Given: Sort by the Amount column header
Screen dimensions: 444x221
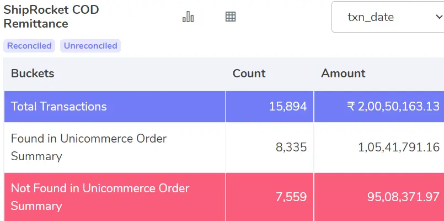Looking at the screenshot, I should (343, 73).
